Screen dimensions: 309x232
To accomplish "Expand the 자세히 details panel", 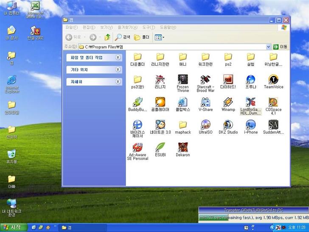I will coord(94,82).
